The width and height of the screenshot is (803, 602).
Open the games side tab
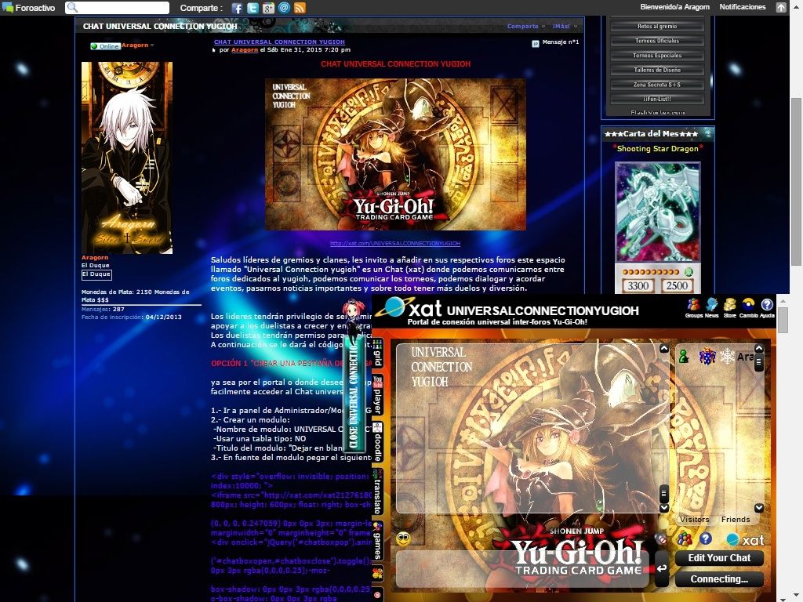pyautogui.click(x=378, y=541)
